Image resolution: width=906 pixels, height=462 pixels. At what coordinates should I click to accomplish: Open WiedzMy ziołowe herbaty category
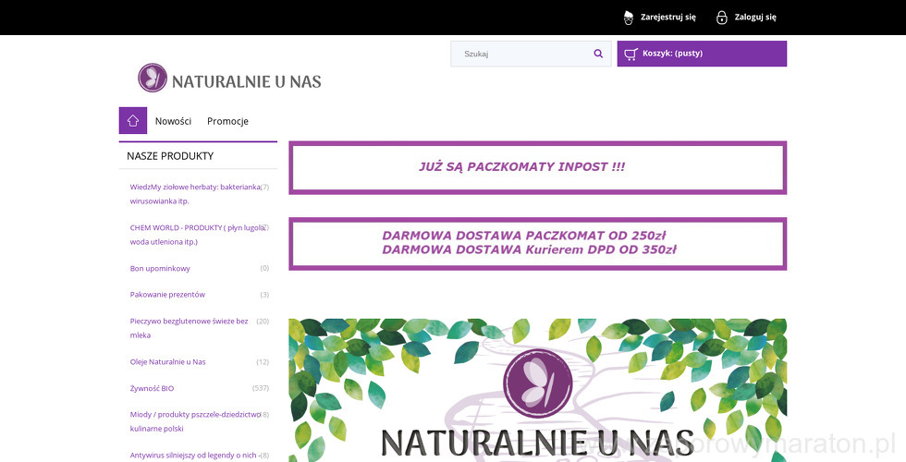tap(195, 194)
